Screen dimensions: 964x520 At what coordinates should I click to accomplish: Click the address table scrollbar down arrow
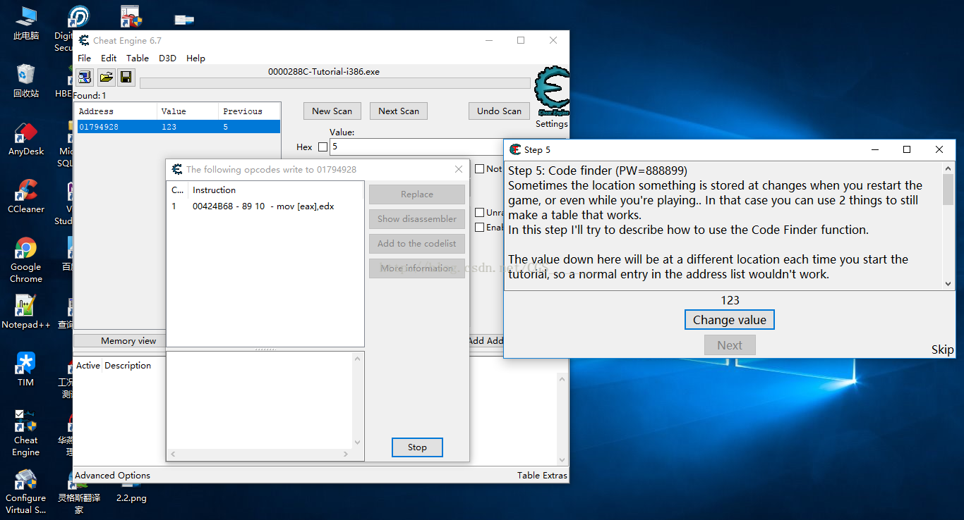click(x=562, y=460)
